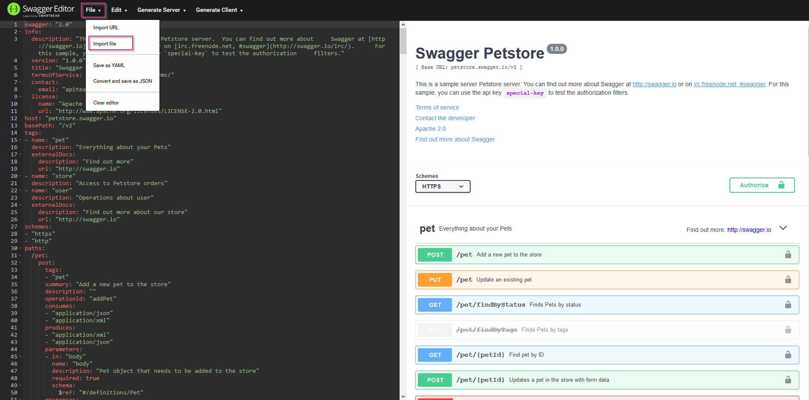Click lock icon on POST /pet row
The height and width of the screenshot is (400, 809).
pyautogui.click(x=788, y=255)
